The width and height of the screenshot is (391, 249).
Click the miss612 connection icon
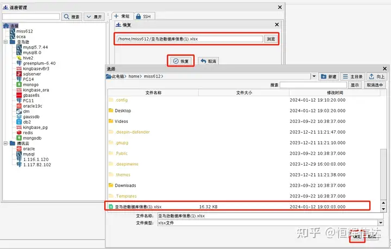click(x=12, y=31)
